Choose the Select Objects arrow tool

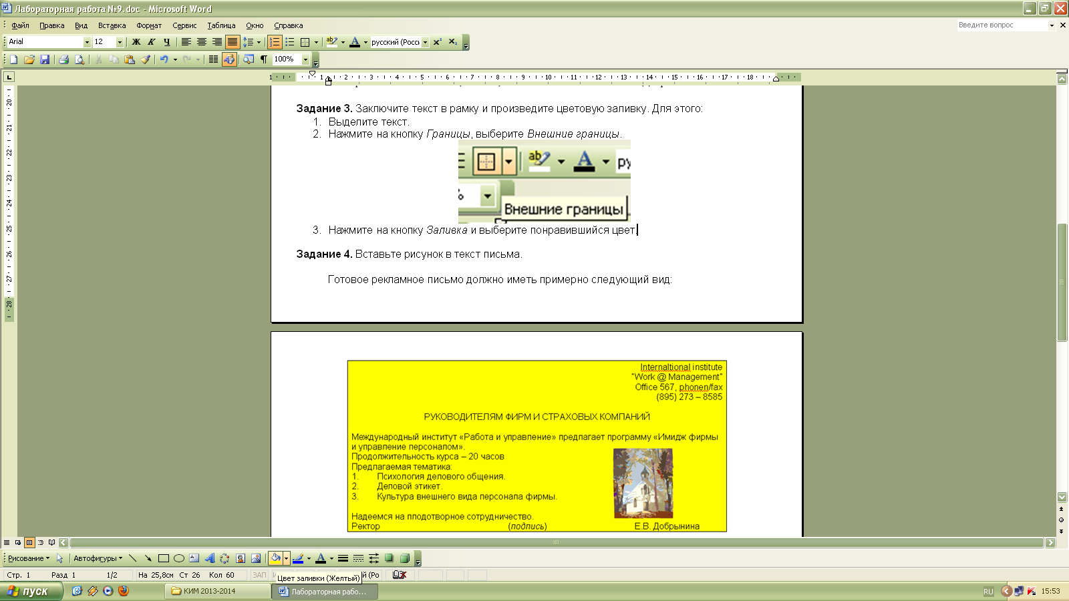59,558
